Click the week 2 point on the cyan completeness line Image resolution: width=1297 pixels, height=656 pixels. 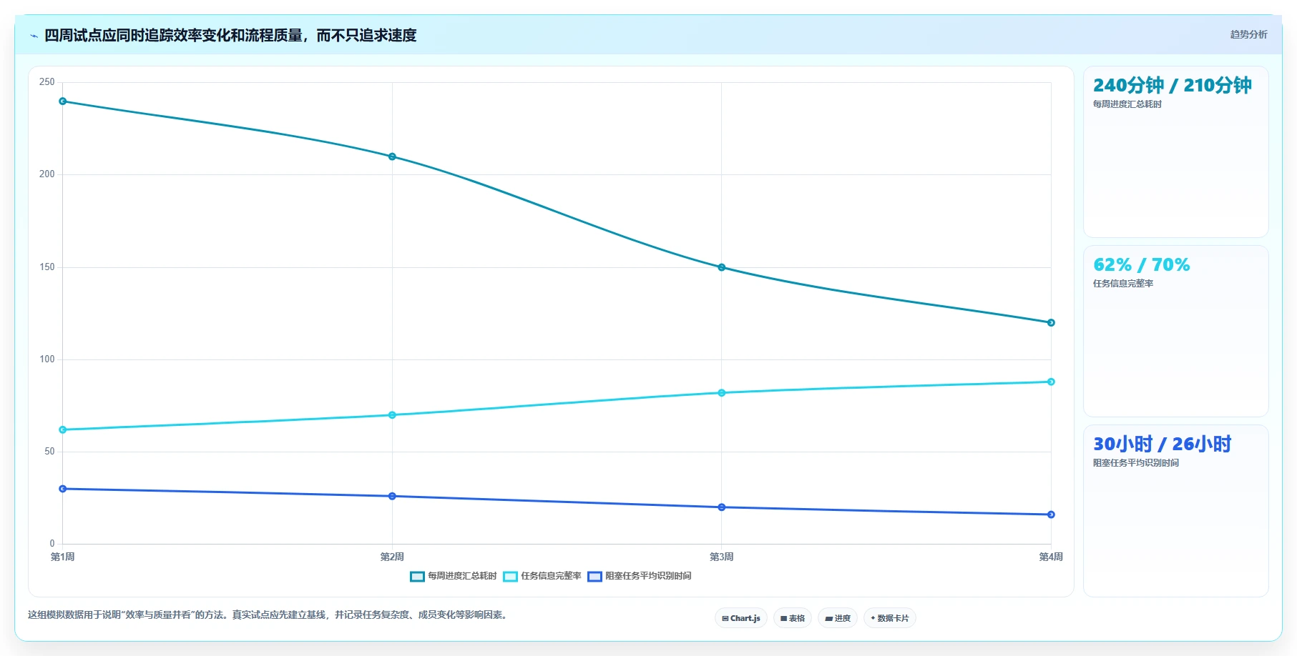[392, 415]
